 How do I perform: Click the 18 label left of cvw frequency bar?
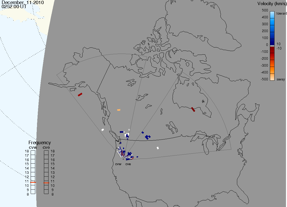[27, 151]
